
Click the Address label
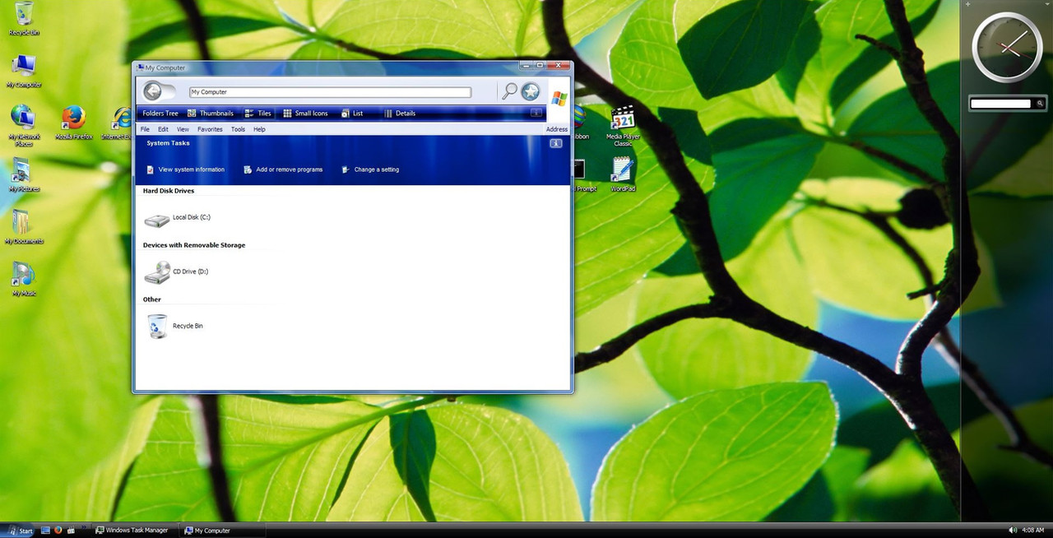(x=557, y=129)
